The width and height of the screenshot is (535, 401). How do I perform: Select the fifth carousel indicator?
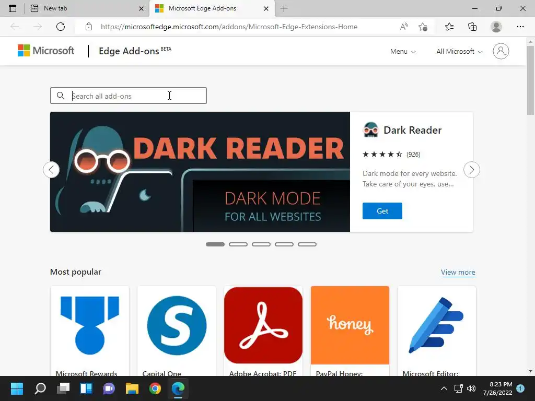(x=307, y=244)
